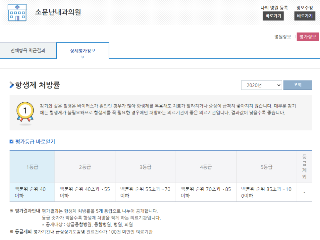Click the blue square icon before 평가등급 바로알기

(11, 141)
